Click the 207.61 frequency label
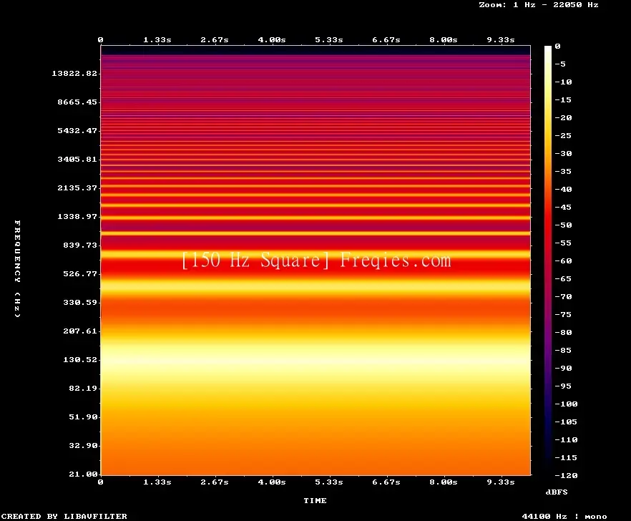The image size is (631, 521). [x=80, y=331]
